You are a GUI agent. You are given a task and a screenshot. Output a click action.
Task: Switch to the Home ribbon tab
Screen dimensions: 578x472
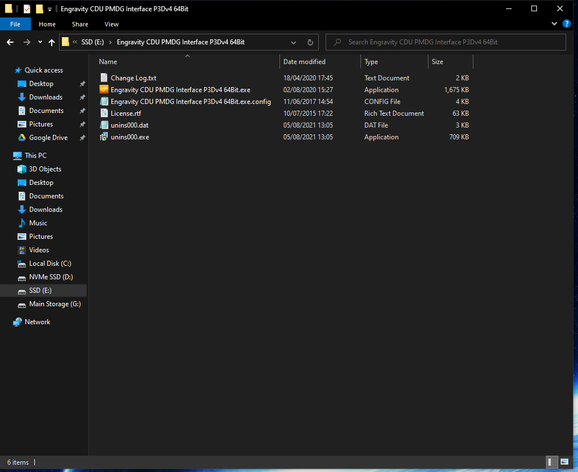(47, 24)
